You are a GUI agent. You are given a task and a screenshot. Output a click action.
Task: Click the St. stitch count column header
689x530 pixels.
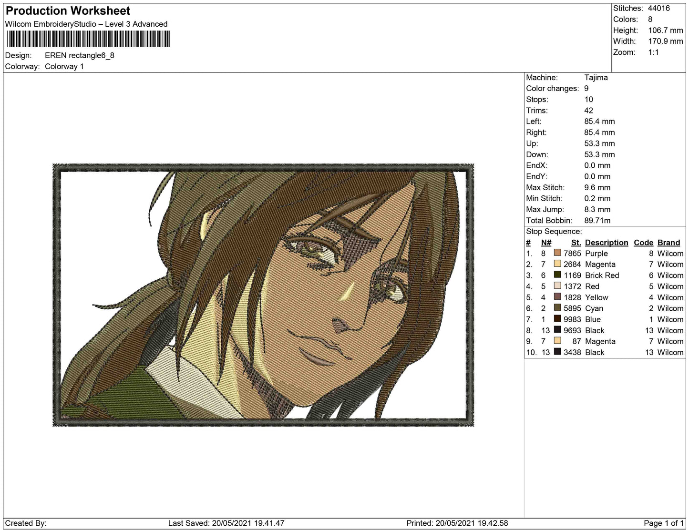coord(576,243)
